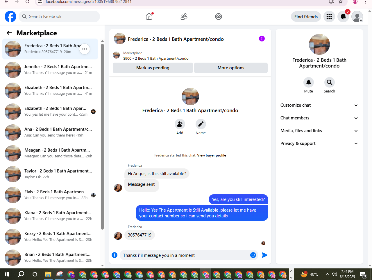The height and width of the screenshot is (280, 372).
Task: Open Windows taskbar search
Action: pyautogui.click(x=21, y=274)
